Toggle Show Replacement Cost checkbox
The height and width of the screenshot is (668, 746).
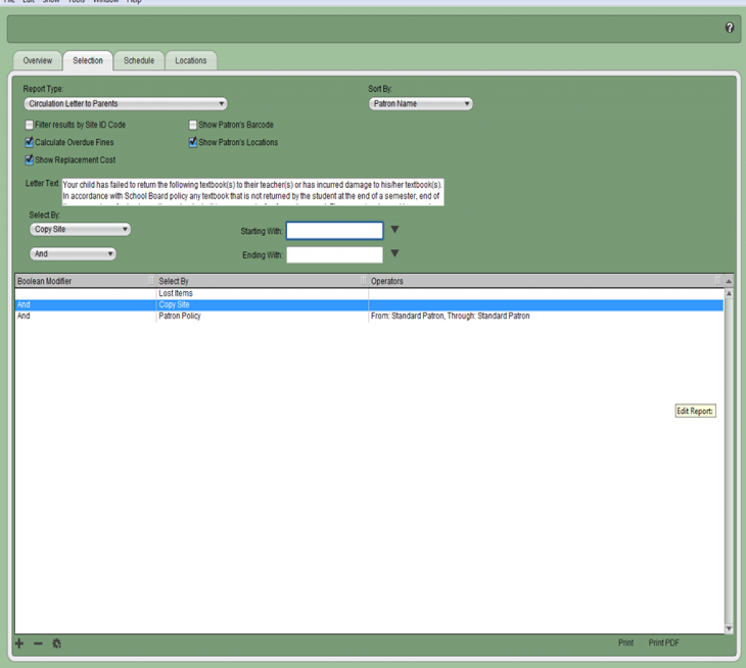click(x=29, y=160)
